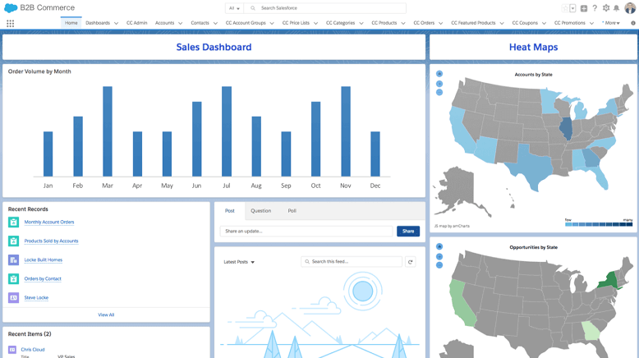Click the March bar in Order Volume chart

coord(108,131)
